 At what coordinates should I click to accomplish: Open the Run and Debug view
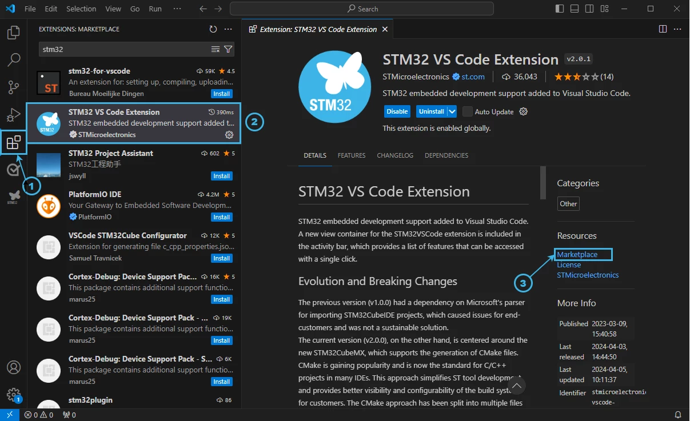click(x=13, y=115)
